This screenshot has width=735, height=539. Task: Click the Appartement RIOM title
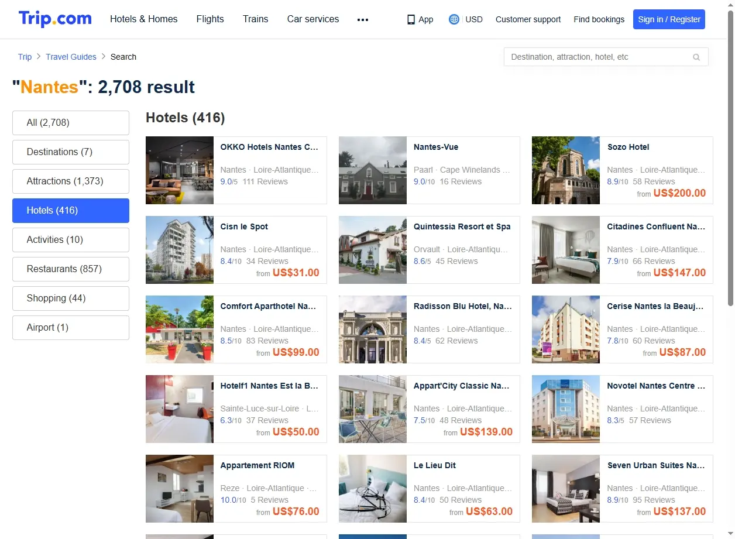point(257,465)
